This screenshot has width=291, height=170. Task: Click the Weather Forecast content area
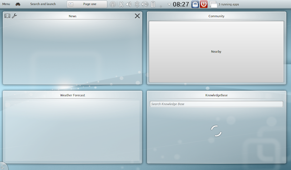point(73,131)
